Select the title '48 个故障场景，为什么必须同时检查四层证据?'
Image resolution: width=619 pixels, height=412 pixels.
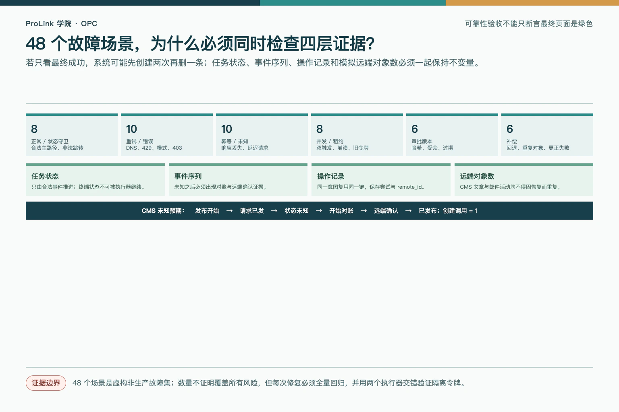pos(200,44)
